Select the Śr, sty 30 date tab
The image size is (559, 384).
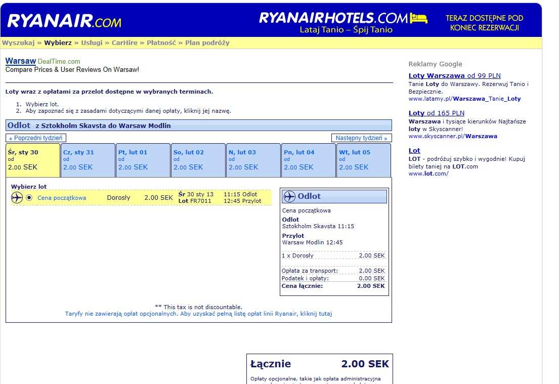click(33, 160)
